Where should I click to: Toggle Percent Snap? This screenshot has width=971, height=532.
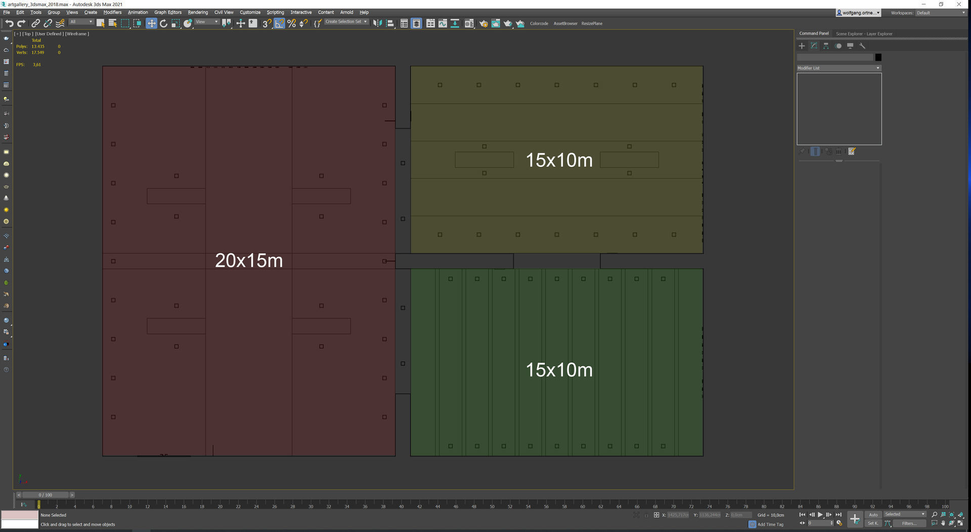(x=291, y=23)
